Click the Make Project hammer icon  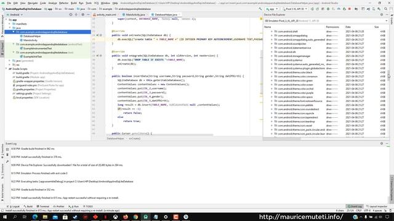260,9
